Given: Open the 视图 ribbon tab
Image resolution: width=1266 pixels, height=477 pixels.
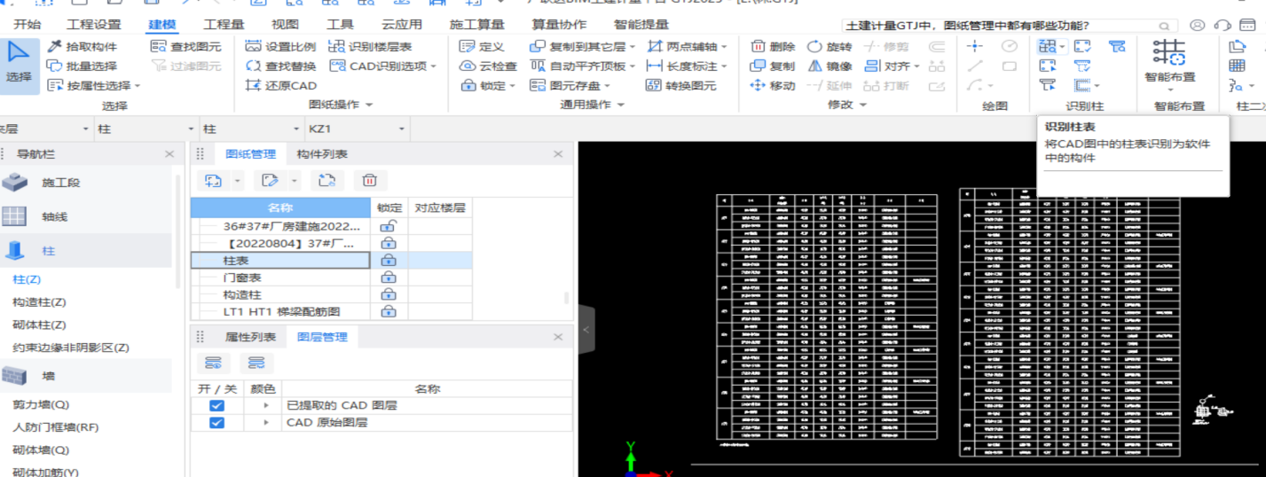Looking at the screenshot, I should 285,24.
